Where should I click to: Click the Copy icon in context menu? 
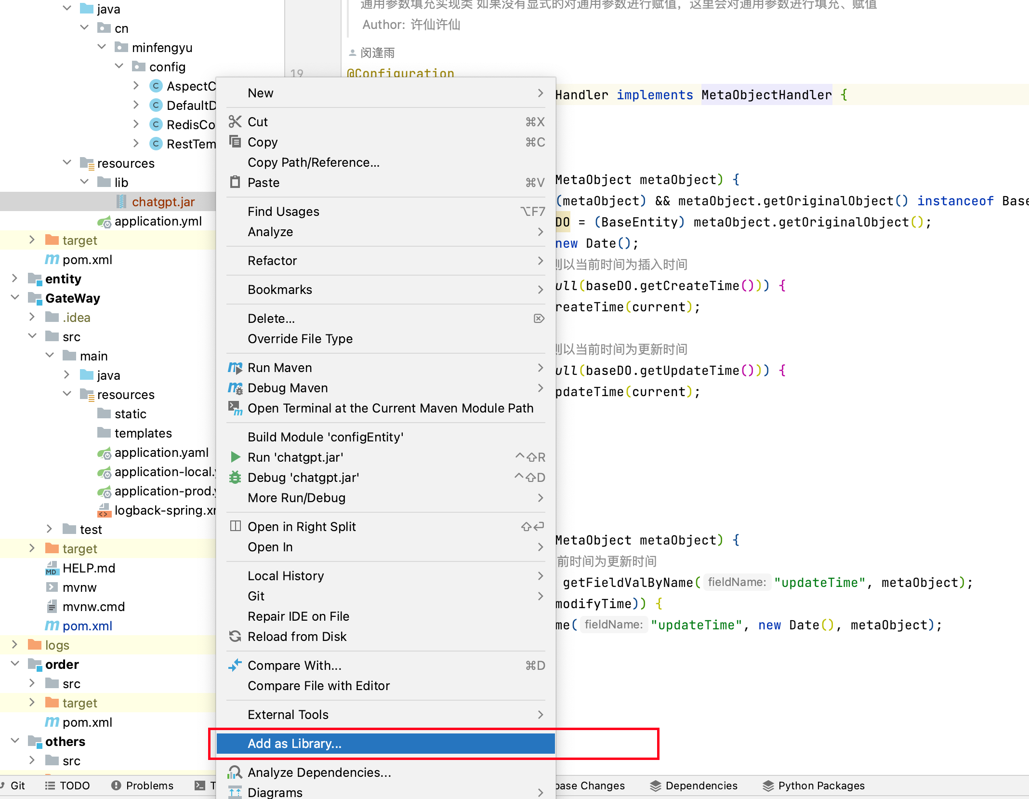pyautogui.click(x=235, y=142)
